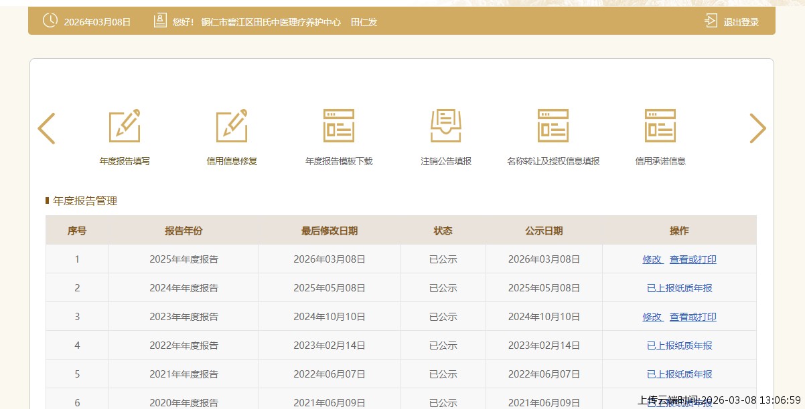The image size is (805, 409).
Task: Open the 名称转让及授权信息填报 icon
Action: (553, 126)
